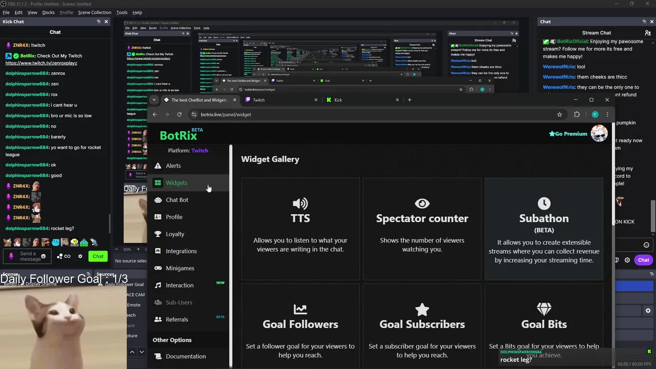Click the Spectator counter eye icon
The image size is (656, 369).
[422, 203]
